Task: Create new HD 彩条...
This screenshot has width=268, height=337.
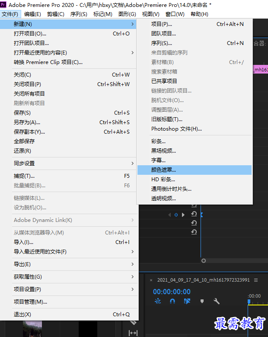Action: click(195, 180)
